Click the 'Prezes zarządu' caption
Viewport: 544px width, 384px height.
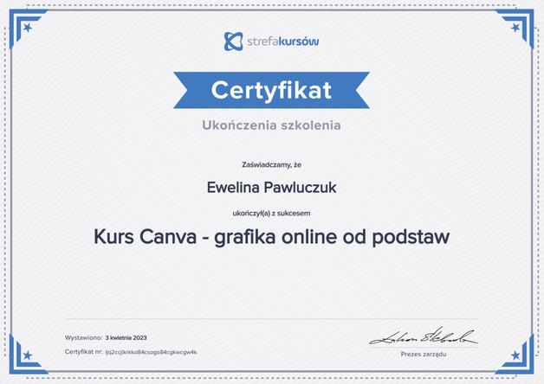tap(424, 355)
